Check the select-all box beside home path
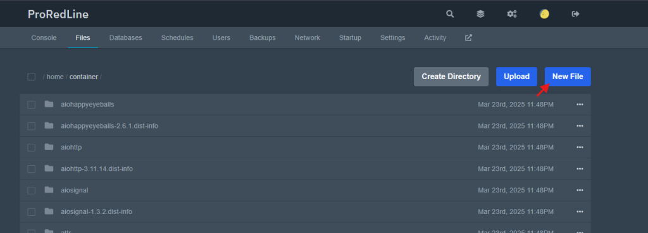Viewport: 648px width, 233px height. point(32,77)
